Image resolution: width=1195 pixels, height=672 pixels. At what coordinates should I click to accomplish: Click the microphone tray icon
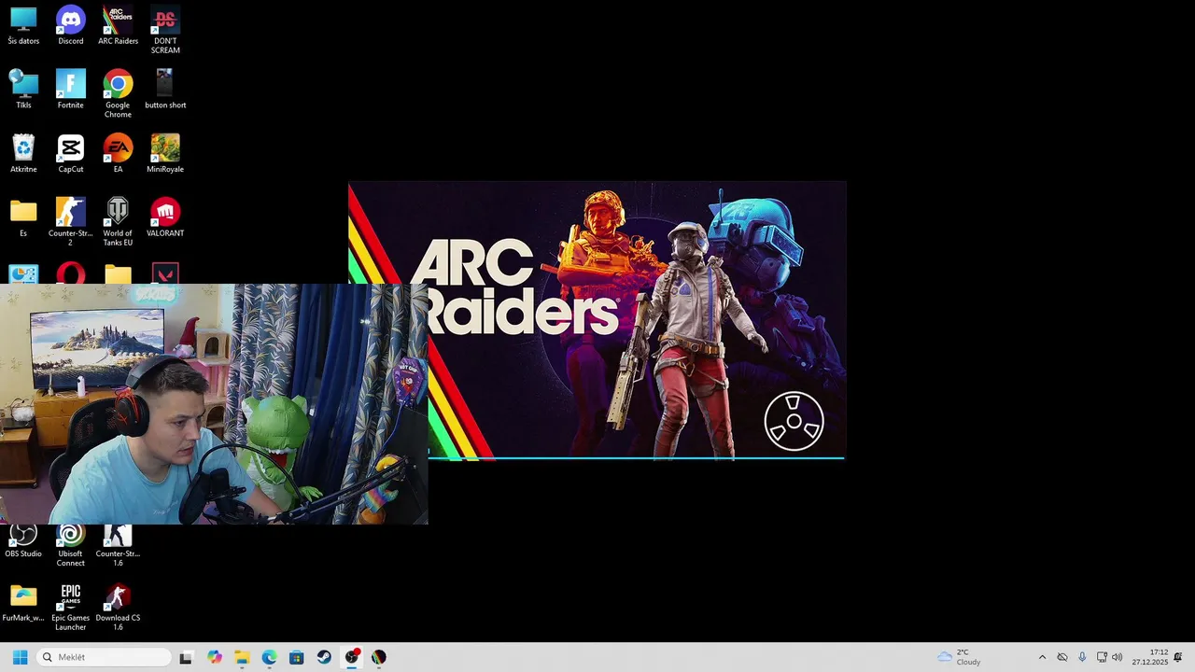point(1082,657)
